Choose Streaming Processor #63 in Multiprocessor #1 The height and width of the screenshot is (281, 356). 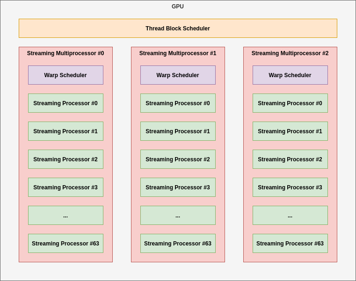178,244
